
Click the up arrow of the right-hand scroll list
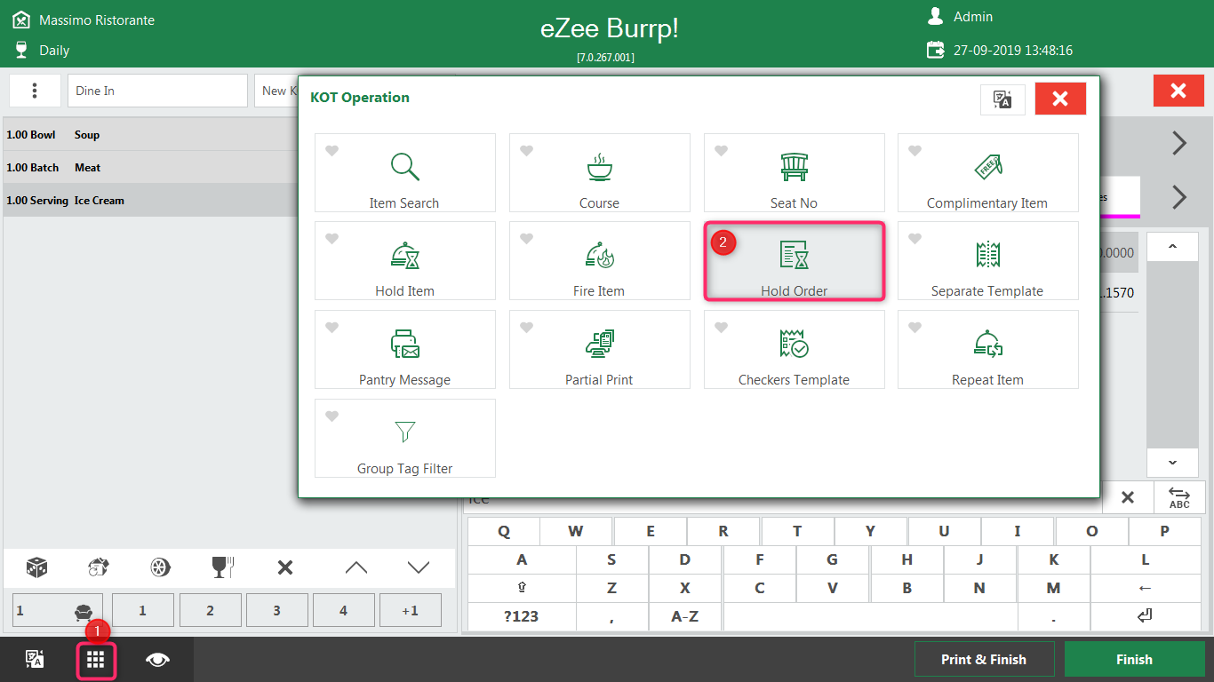1172,247
